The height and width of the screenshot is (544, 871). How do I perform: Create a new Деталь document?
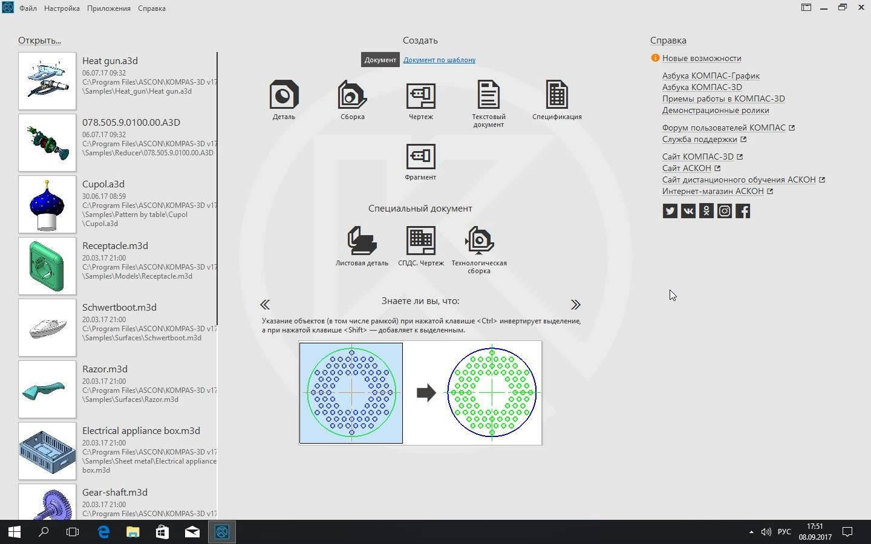[284, 100]
